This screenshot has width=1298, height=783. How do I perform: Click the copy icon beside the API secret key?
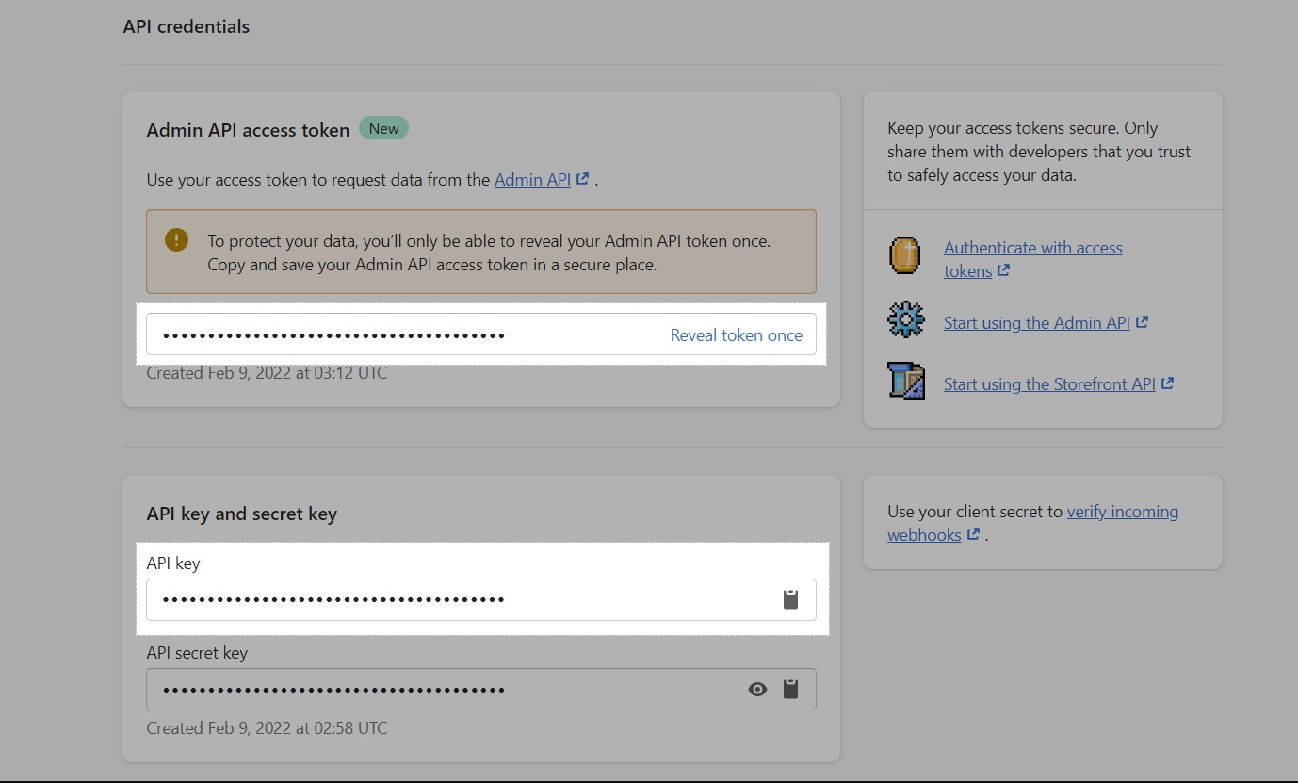pyautogui.click(x=791, y=689)
